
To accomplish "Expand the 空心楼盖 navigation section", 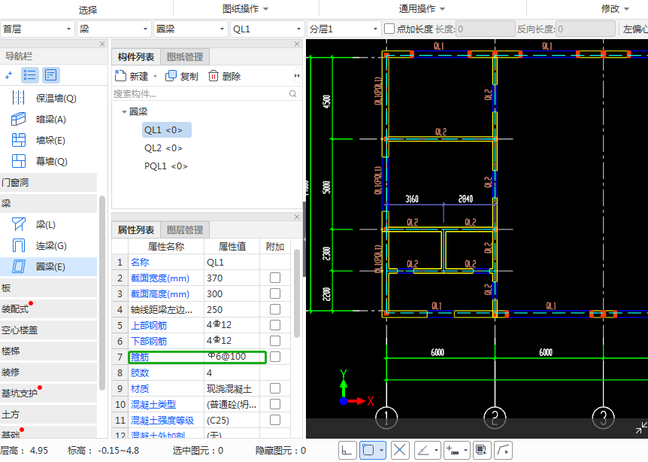I will [x=48, y=330].
